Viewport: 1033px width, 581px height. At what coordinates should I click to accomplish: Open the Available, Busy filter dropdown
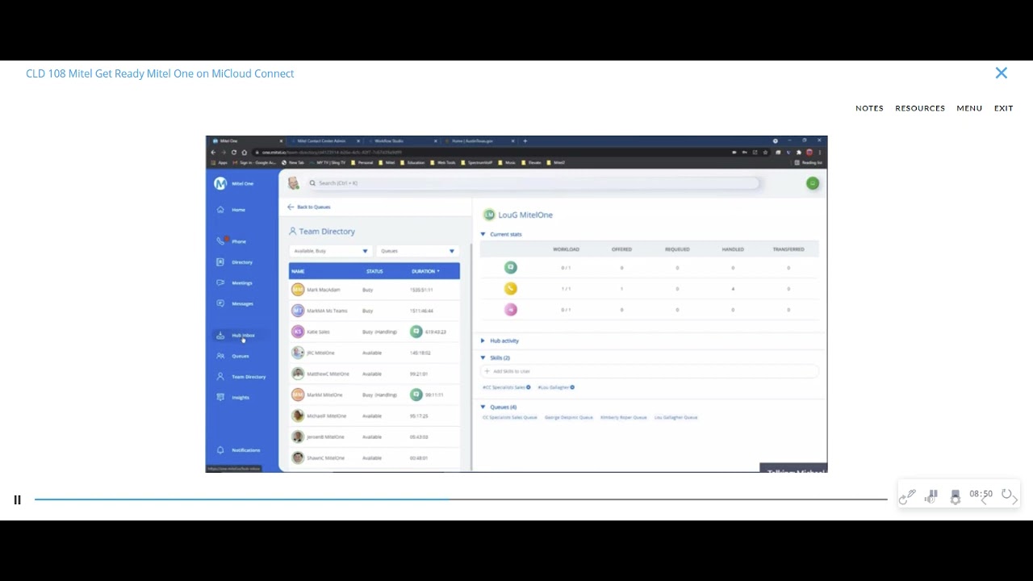pyautogui.click(x=330, y=251)
